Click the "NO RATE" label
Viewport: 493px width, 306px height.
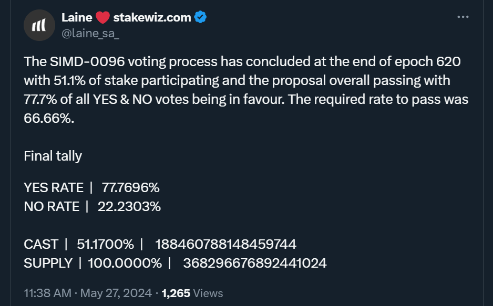pyautogui.click(x=51, y=206)
